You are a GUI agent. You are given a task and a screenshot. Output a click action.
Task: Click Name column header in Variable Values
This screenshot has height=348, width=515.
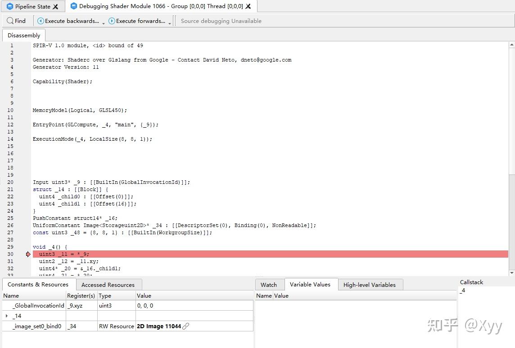(x=264, y=295)
